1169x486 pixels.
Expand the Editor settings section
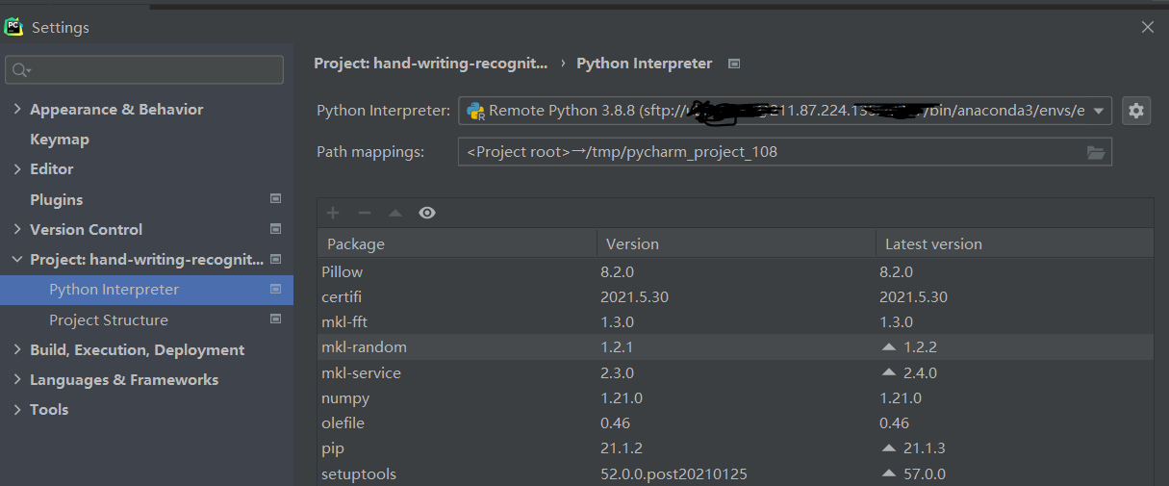(x=17, y=169)
